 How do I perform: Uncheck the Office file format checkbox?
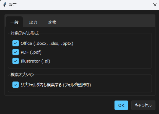point(16,43)
